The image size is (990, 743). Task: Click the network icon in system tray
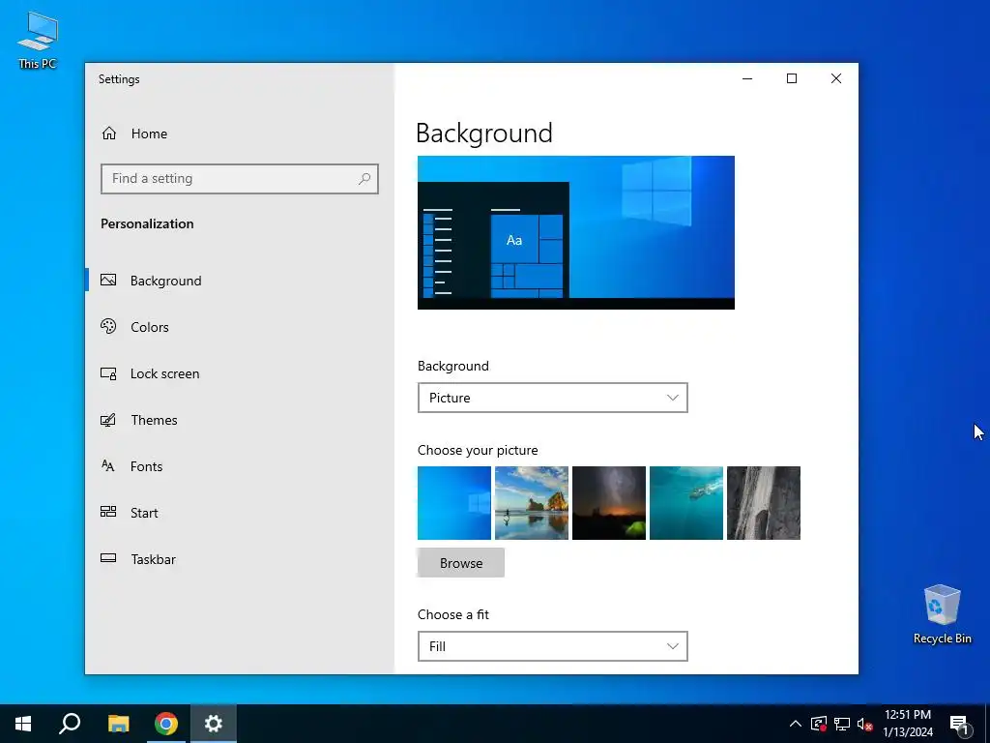(842, 724)
